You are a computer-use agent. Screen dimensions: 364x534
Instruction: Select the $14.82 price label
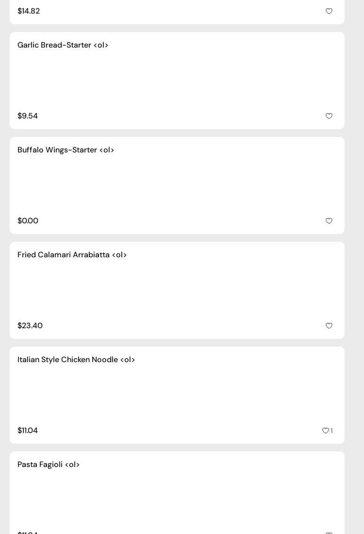click(29, 11)
